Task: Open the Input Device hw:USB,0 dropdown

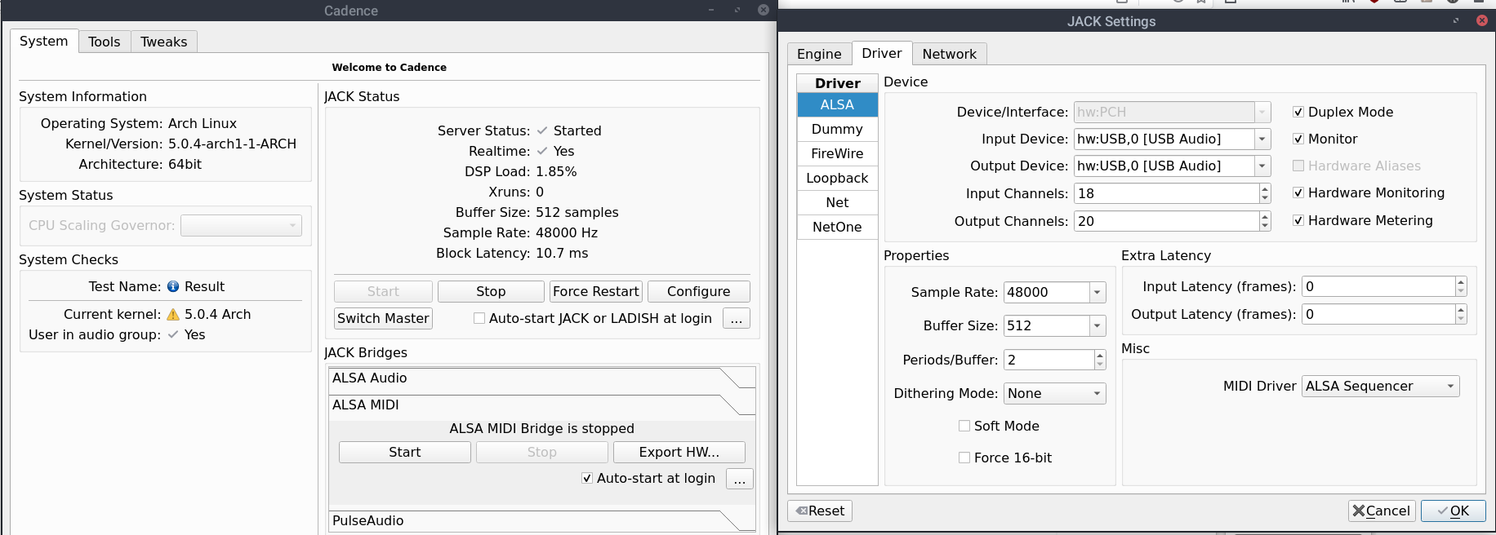Action: 1262,139
